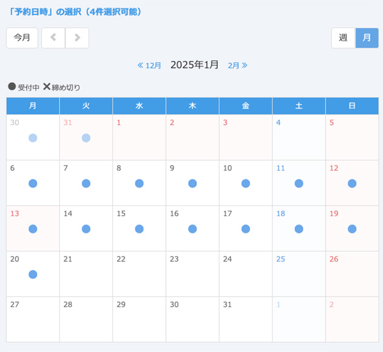
Task: Open the 2月 » next month link
Action: (238, 66)
